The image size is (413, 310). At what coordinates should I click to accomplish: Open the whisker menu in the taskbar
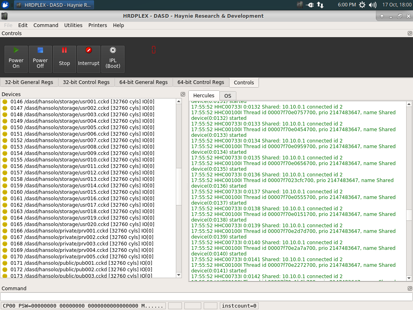(x=5, y=5)
